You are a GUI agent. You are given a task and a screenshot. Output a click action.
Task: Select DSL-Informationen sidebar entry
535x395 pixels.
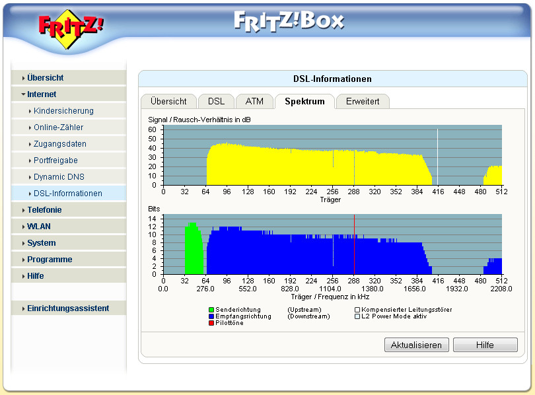click(x=69, y=194)
